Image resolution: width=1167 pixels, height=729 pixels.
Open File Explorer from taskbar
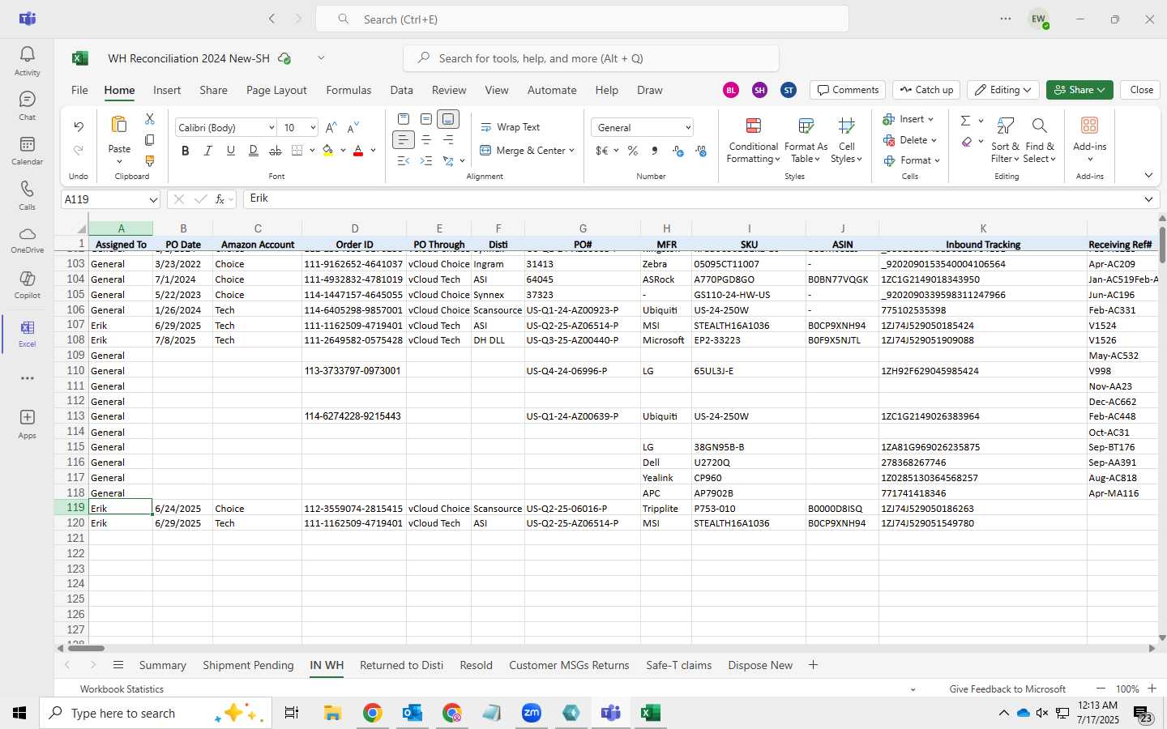point(332,713)
